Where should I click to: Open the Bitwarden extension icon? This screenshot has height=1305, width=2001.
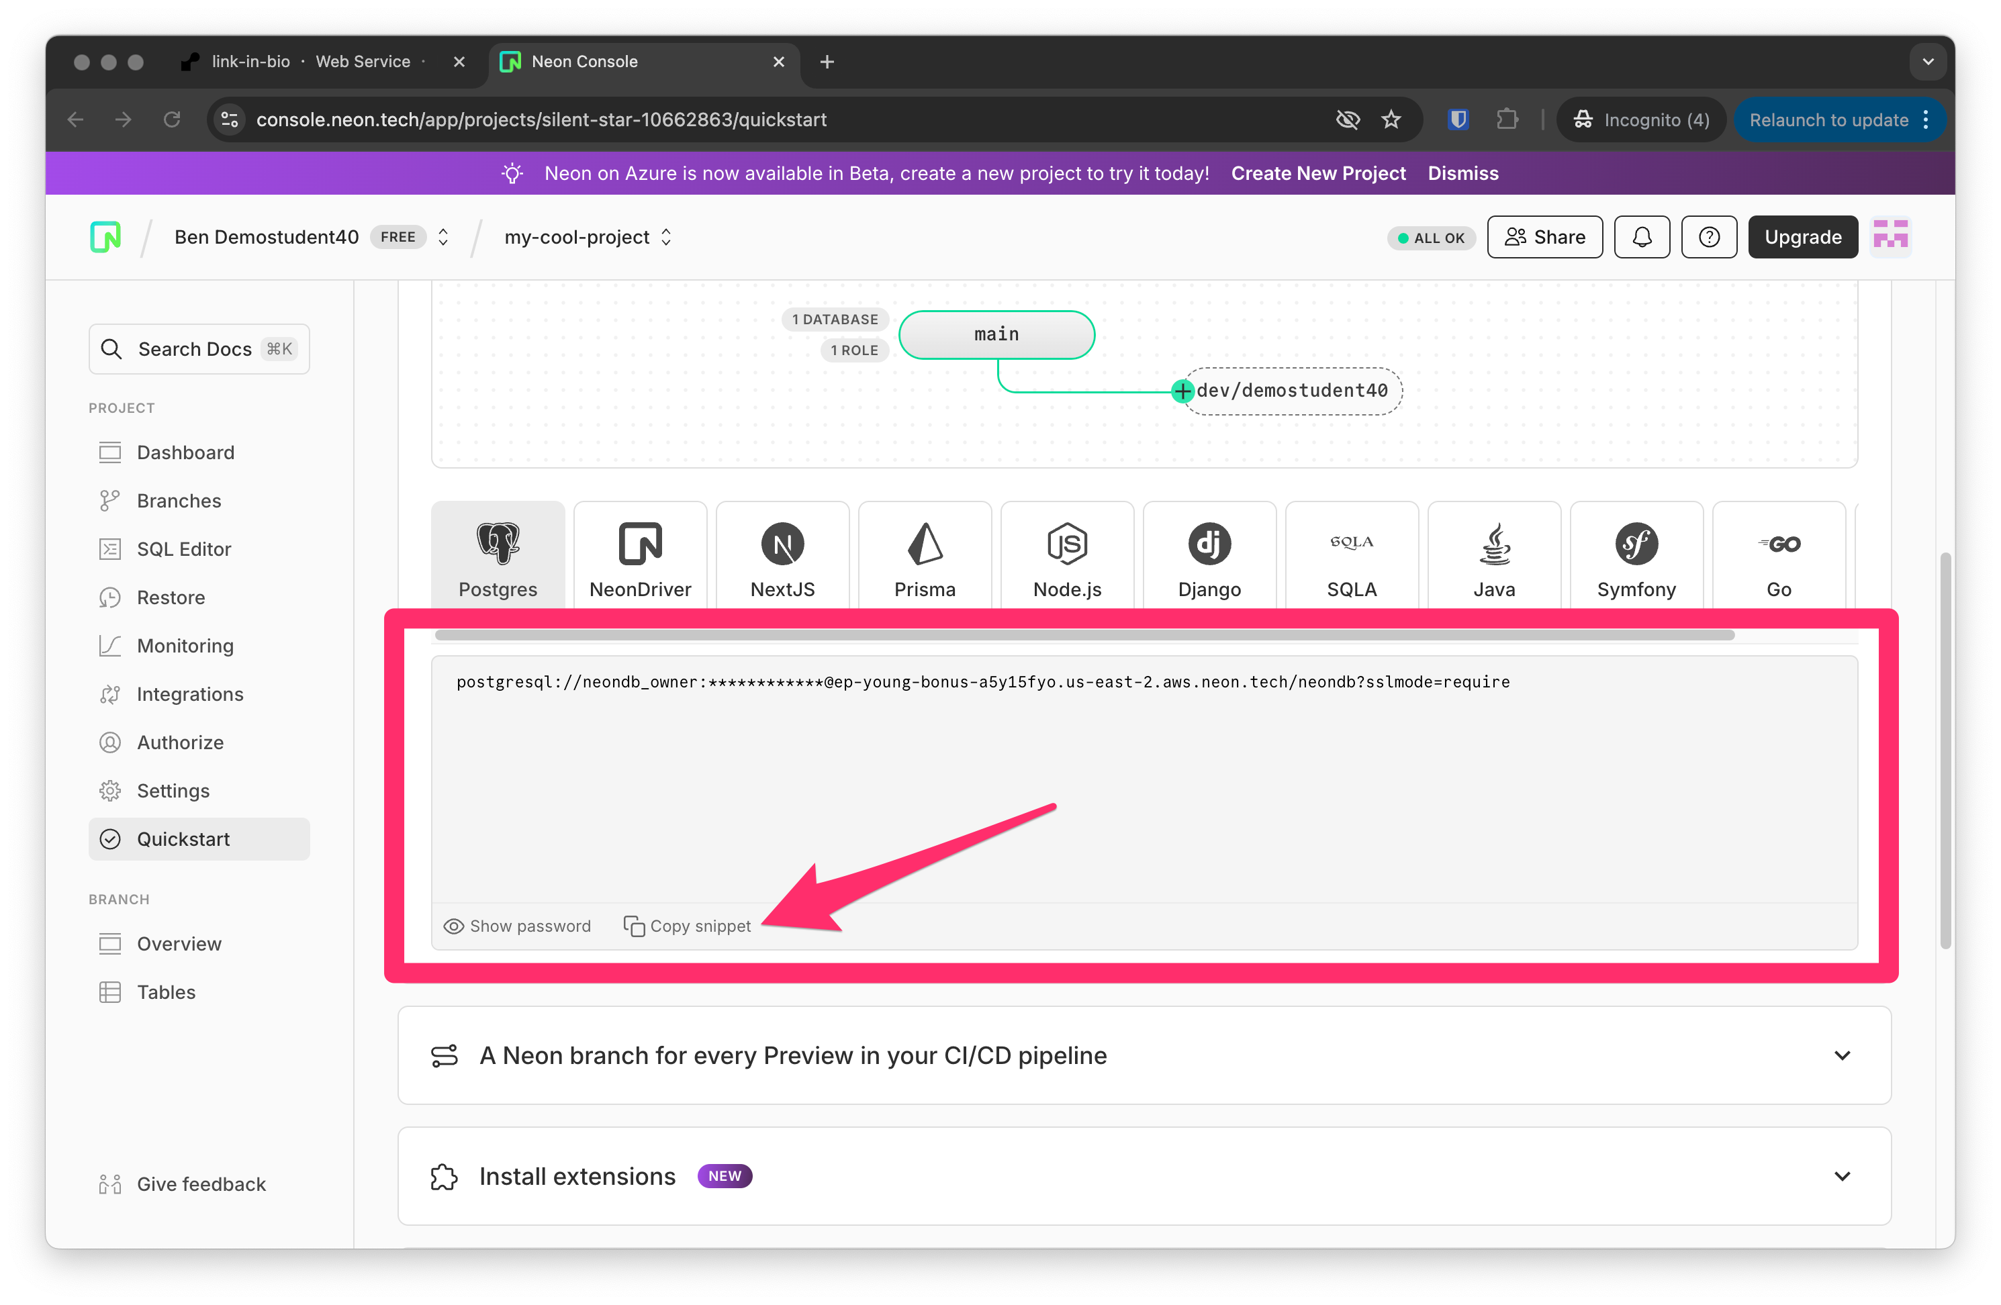(x=1458, y=119)
